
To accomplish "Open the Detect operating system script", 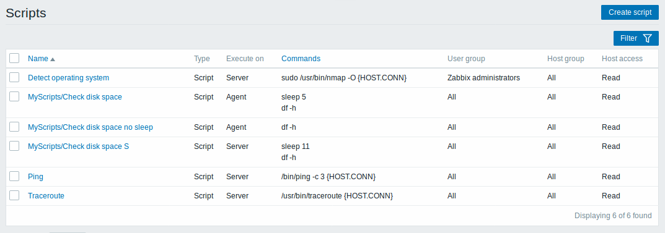I will coord(68,78).
